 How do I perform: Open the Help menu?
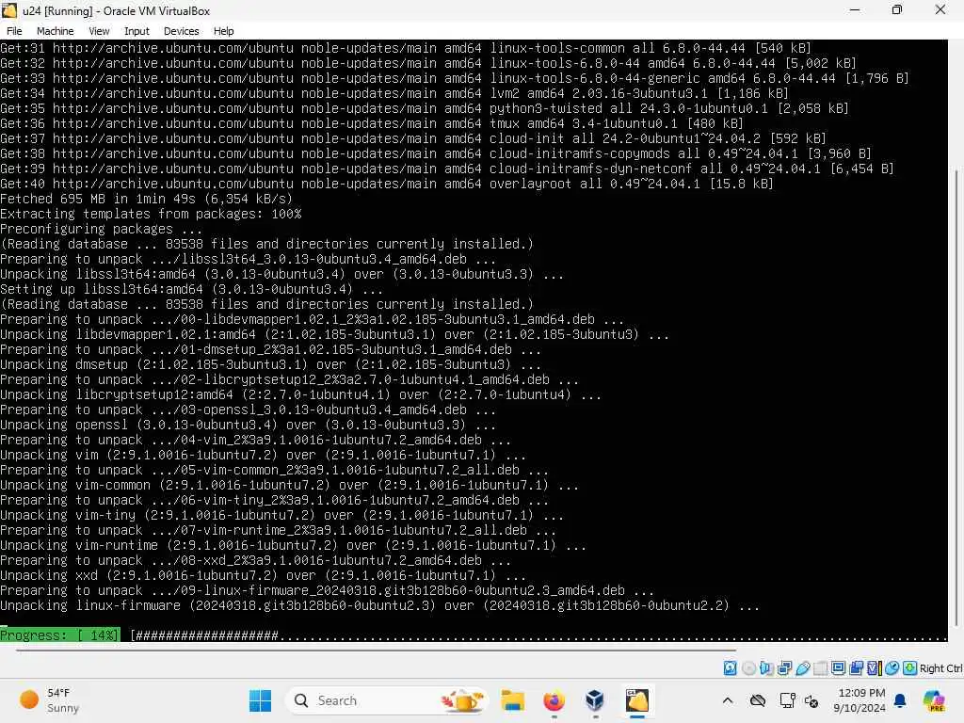pyautogui.click(x=223, y=31)
